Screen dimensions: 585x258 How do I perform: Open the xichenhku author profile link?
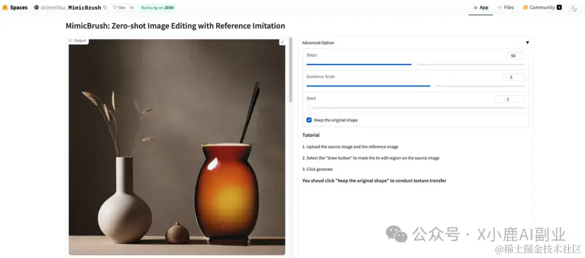pos(52,8)
